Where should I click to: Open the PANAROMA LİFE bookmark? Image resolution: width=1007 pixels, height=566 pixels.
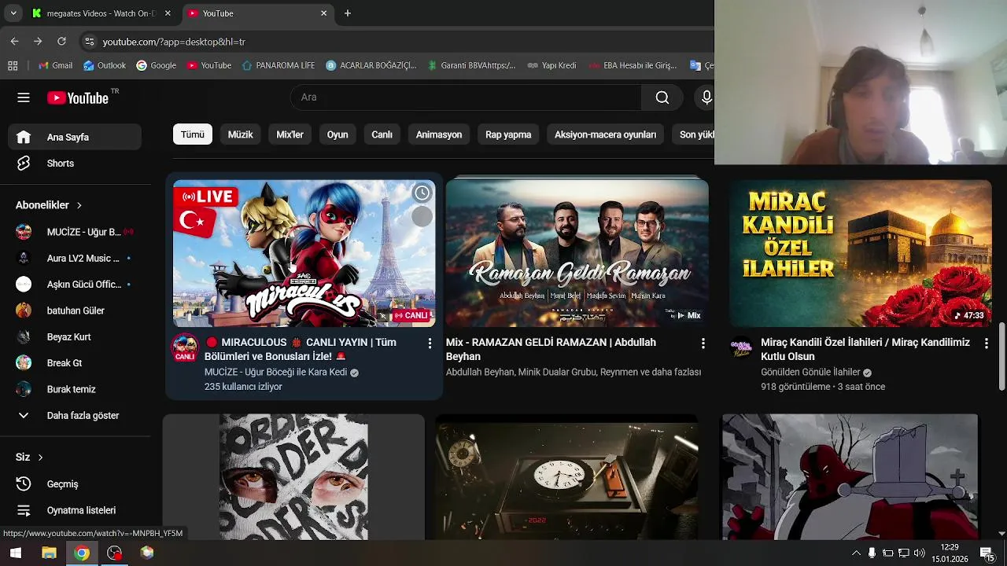tap(278, 65)
